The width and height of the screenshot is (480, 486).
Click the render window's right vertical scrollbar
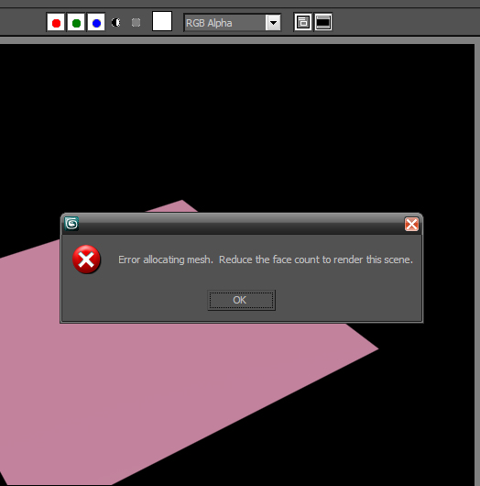477,263
